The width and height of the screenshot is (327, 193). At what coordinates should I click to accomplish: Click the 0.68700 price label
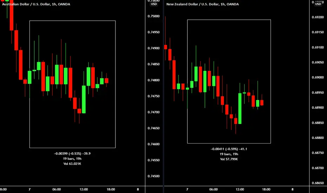tap(318, 168)
